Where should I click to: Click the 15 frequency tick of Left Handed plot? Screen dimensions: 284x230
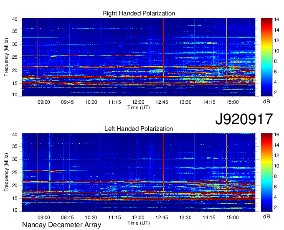coord(15,199)
